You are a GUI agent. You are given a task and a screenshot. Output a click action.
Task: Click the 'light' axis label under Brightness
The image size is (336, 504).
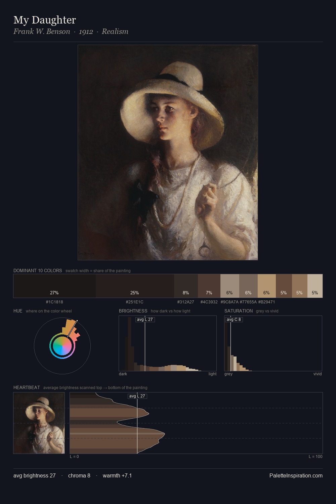(212, 374)
